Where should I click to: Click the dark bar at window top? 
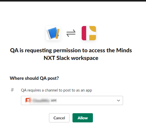pyautogui.click(x=73, y=1)
